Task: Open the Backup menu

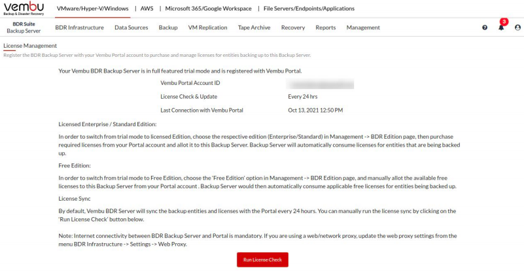Action: pyautogui.click(x=168, y=27)
